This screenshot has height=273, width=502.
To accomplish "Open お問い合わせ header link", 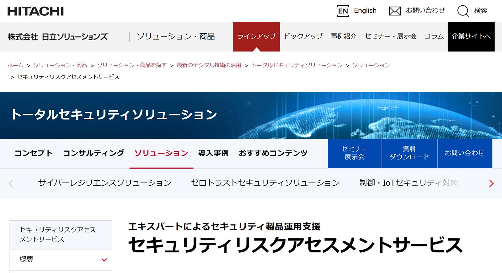I will coord(425,10).
